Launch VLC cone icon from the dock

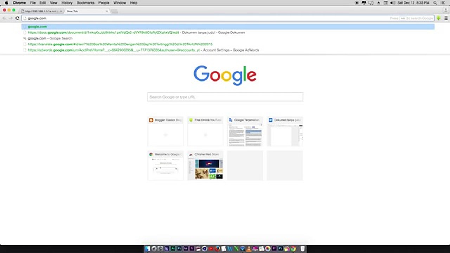point(249,249)
